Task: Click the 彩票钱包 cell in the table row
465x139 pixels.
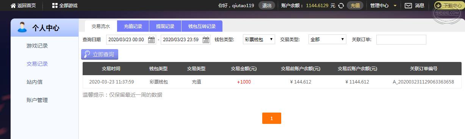Action: [158, 82]
